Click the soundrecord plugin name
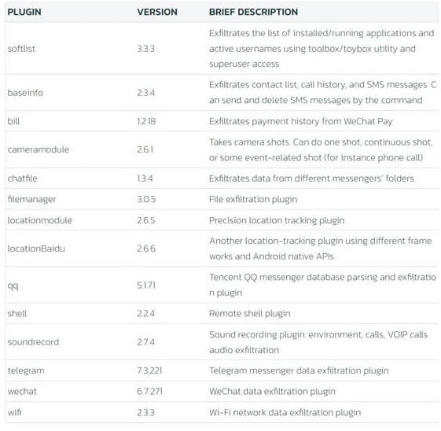Image resolution: width=441 pixels, height=431 pixels. [x=33, y=342]
